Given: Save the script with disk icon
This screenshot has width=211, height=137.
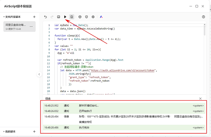Looking at the screenshot, I should pyautogui.click(x=58, y=17).
